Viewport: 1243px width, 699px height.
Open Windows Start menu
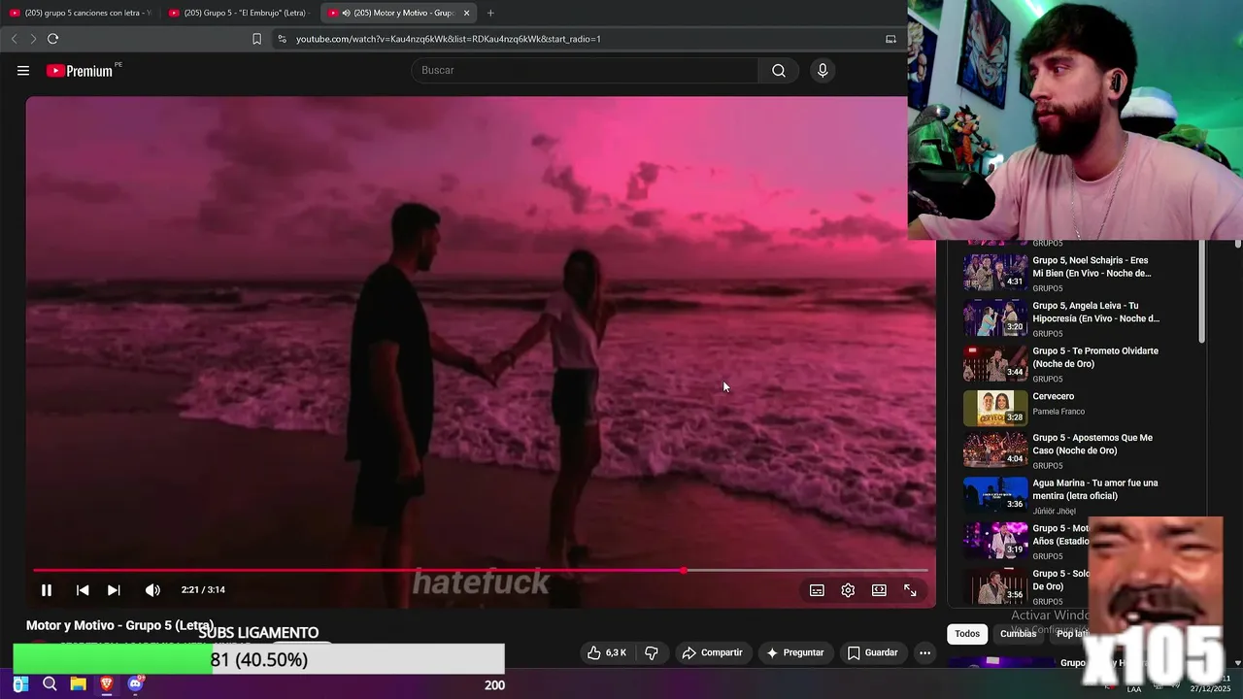pyautogui.click(x=20, y=684)
